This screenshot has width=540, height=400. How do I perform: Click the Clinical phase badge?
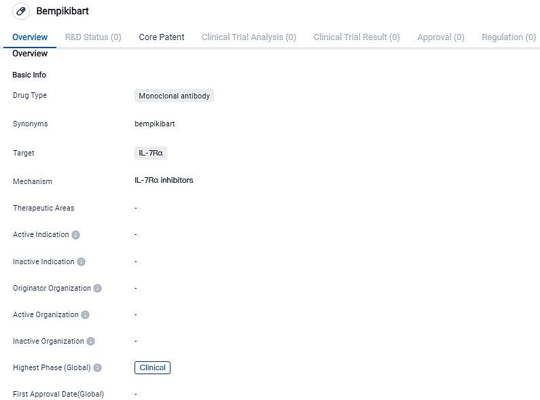point(152,367)
